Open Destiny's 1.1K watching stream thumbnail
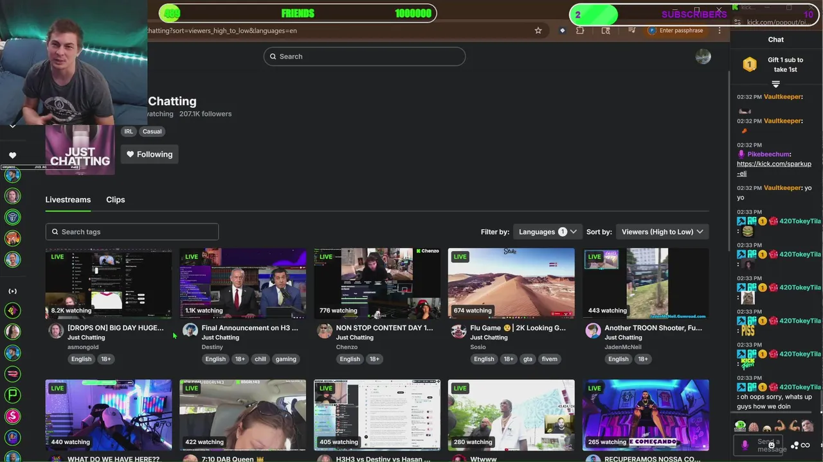The image size is (823, 462). click(x=243, y=284)
